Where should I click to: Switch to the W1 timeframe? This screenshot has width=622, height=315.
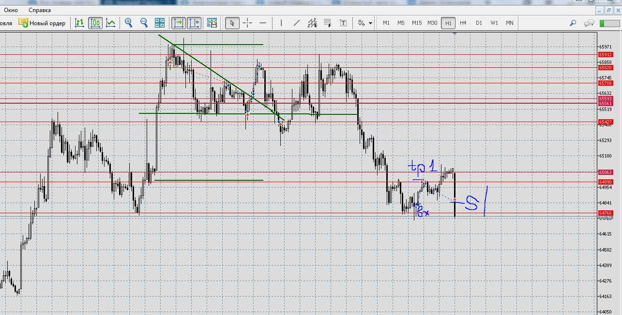(494, 23)
